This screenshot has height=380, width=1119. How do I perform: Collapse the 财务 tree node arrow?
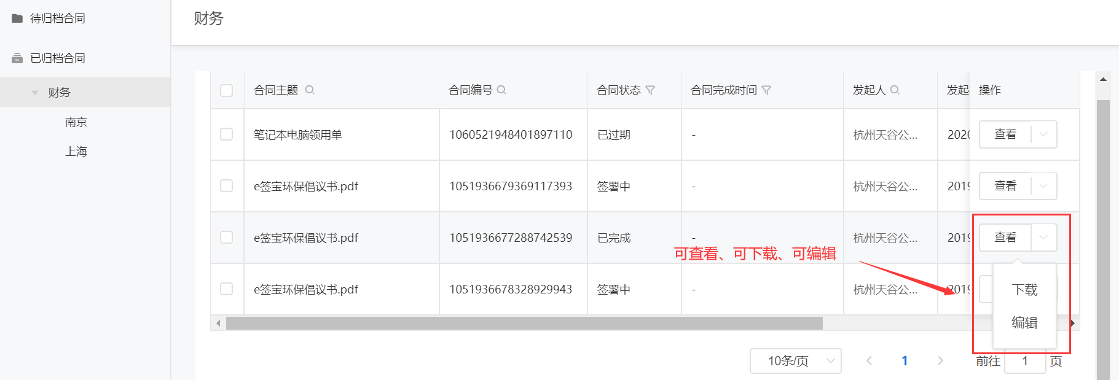35,93
